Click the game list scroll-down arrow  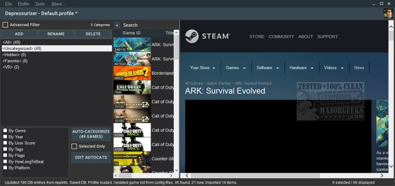coord(176,170)
